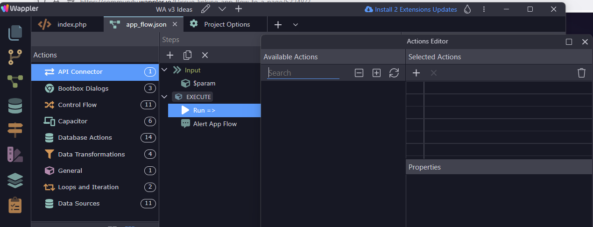Collapse the EXECUTE tree node
593x227 pixels.
[x=164, y=97]
